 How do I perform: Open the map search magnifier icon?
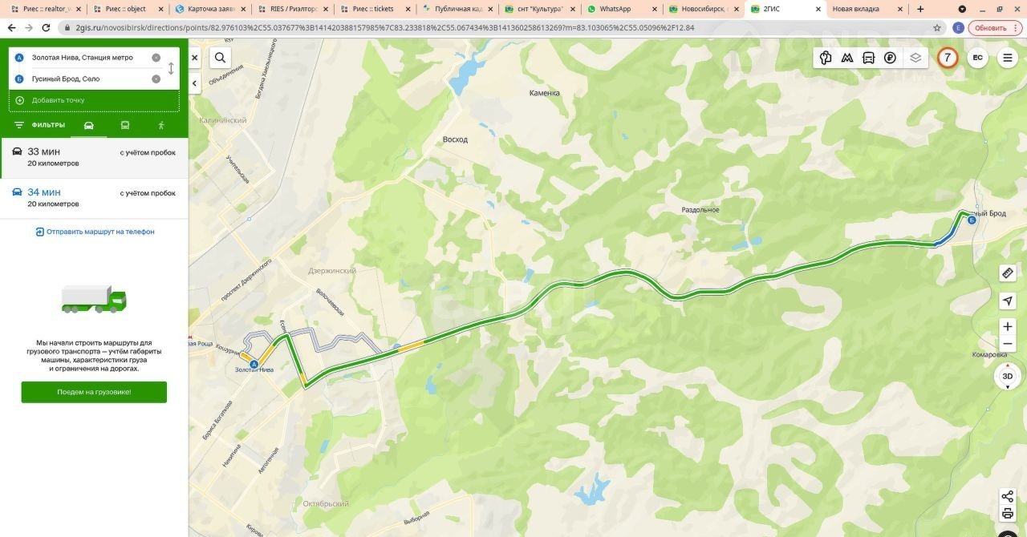[220, 58]
